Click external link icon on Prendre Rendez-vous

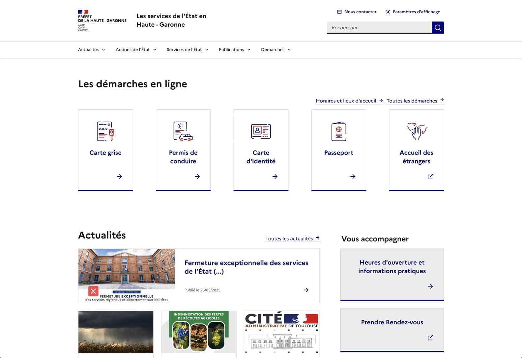(430, 338)
